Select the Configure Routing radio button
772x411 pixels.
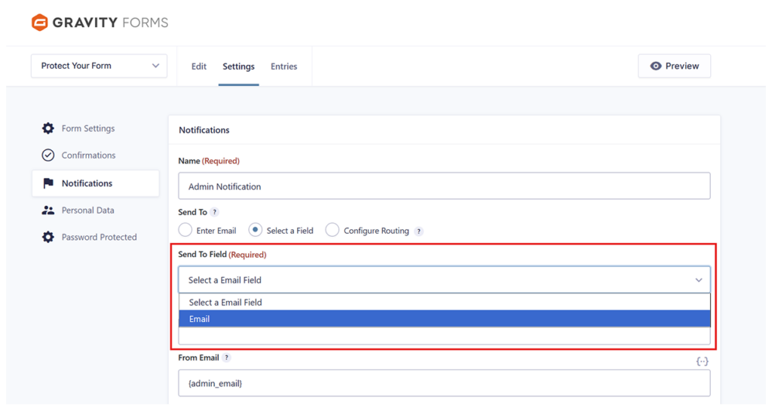tap(332, 230)
